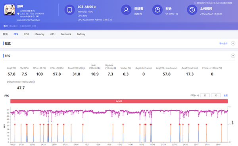Open help icon next to Delta(FTime)>100ms
The height and width of the screenshot is (146, 238).
tap(34, 82)
